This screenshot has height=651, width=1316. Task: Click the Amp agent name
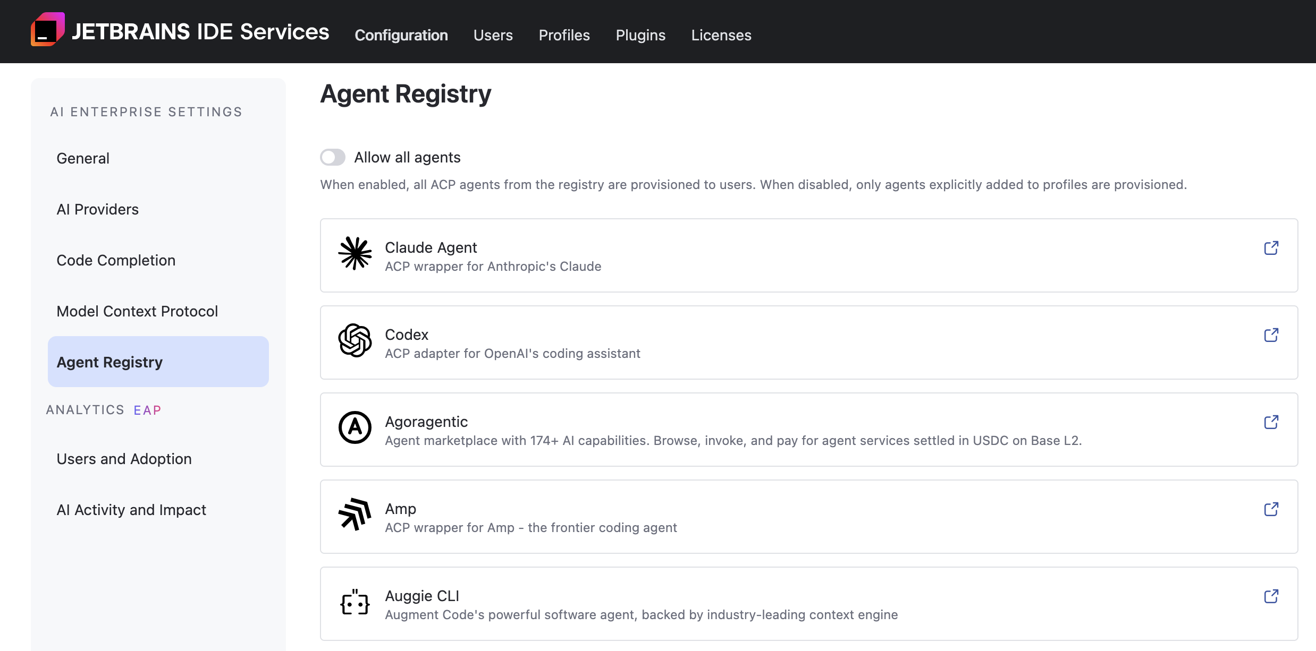coord(401,509)
